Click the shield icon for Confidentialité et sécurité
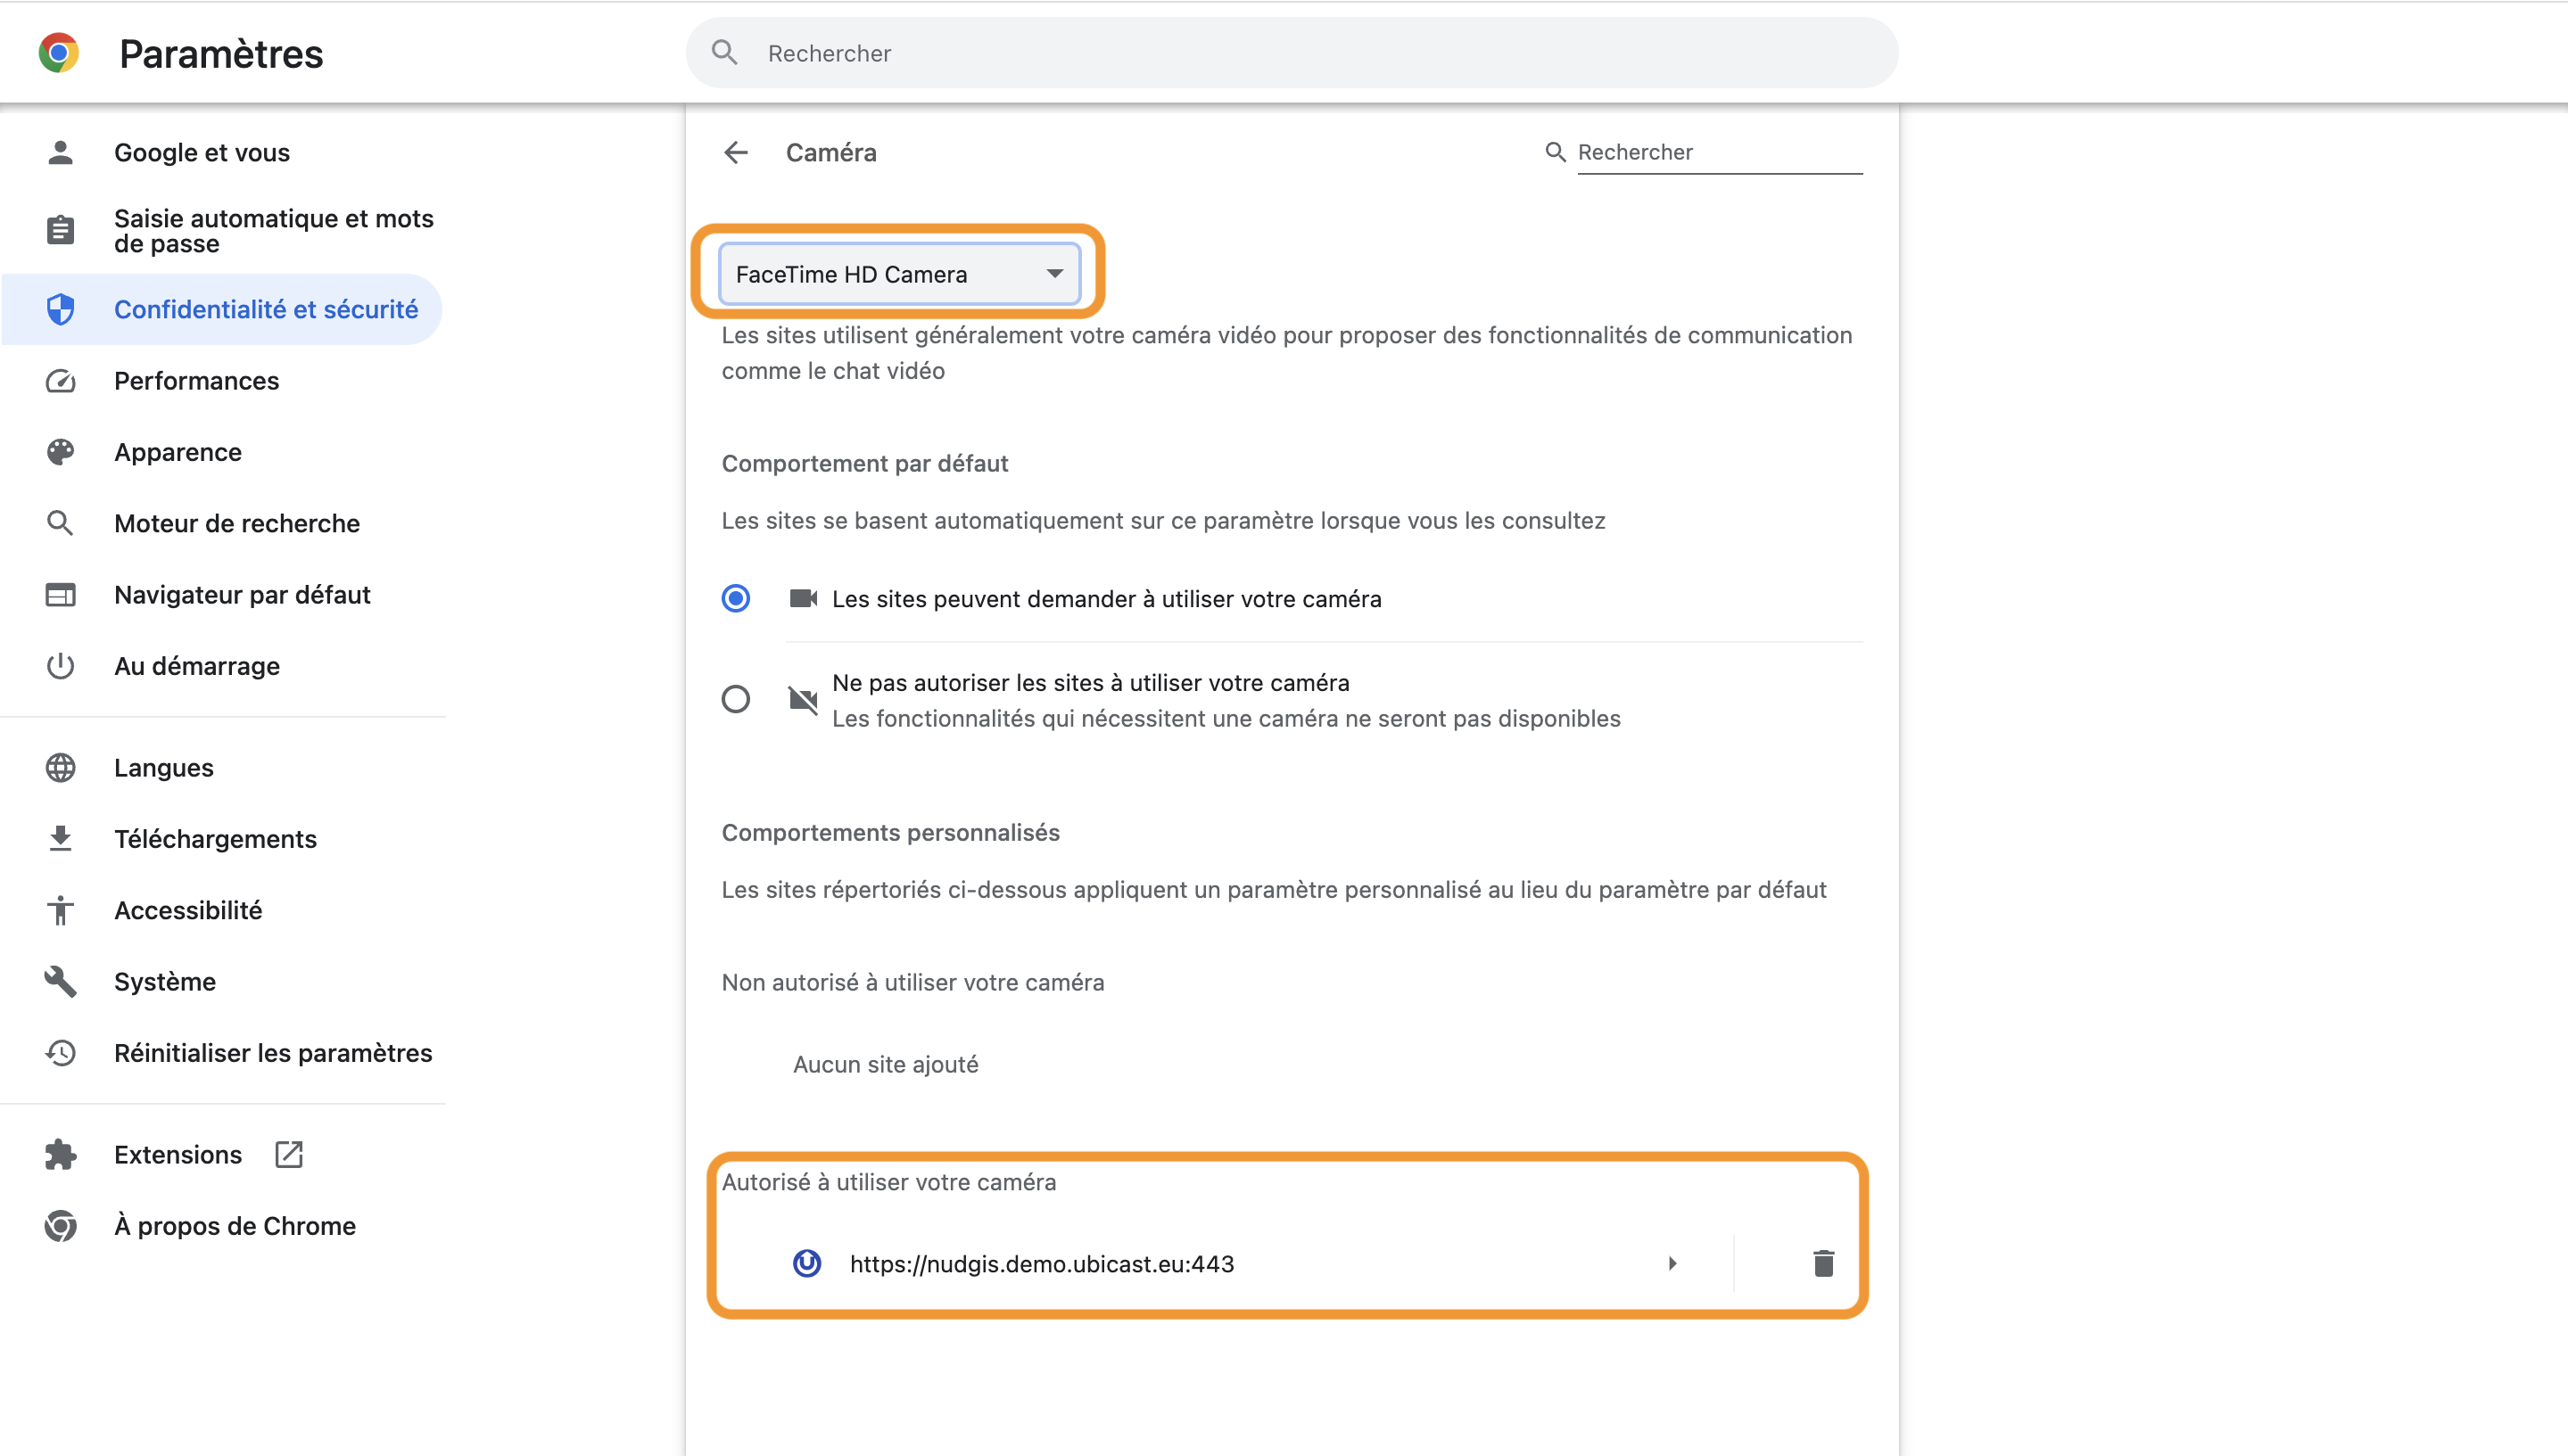The height and width of the screenshot is (1456, 2568). point(60,309)
